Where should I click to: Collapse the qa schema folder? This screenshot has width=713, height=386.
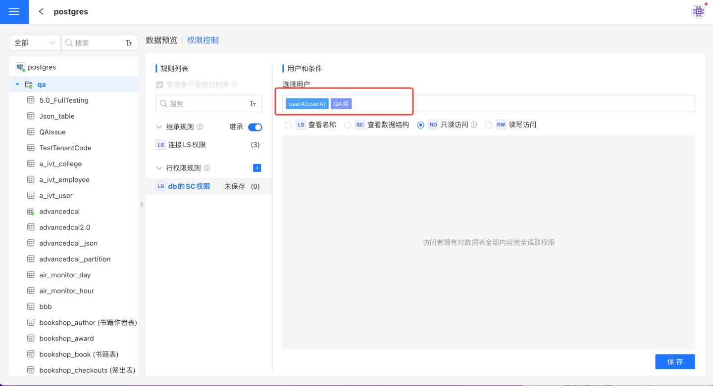(17, 85)
